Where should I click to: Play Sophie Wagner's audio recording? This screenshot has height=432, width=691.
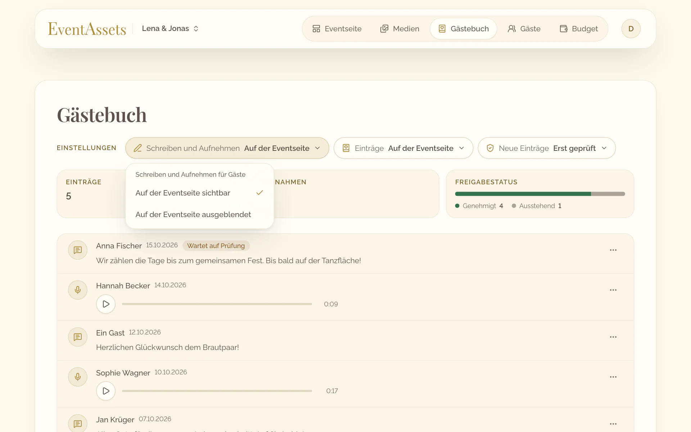[106, 391]
